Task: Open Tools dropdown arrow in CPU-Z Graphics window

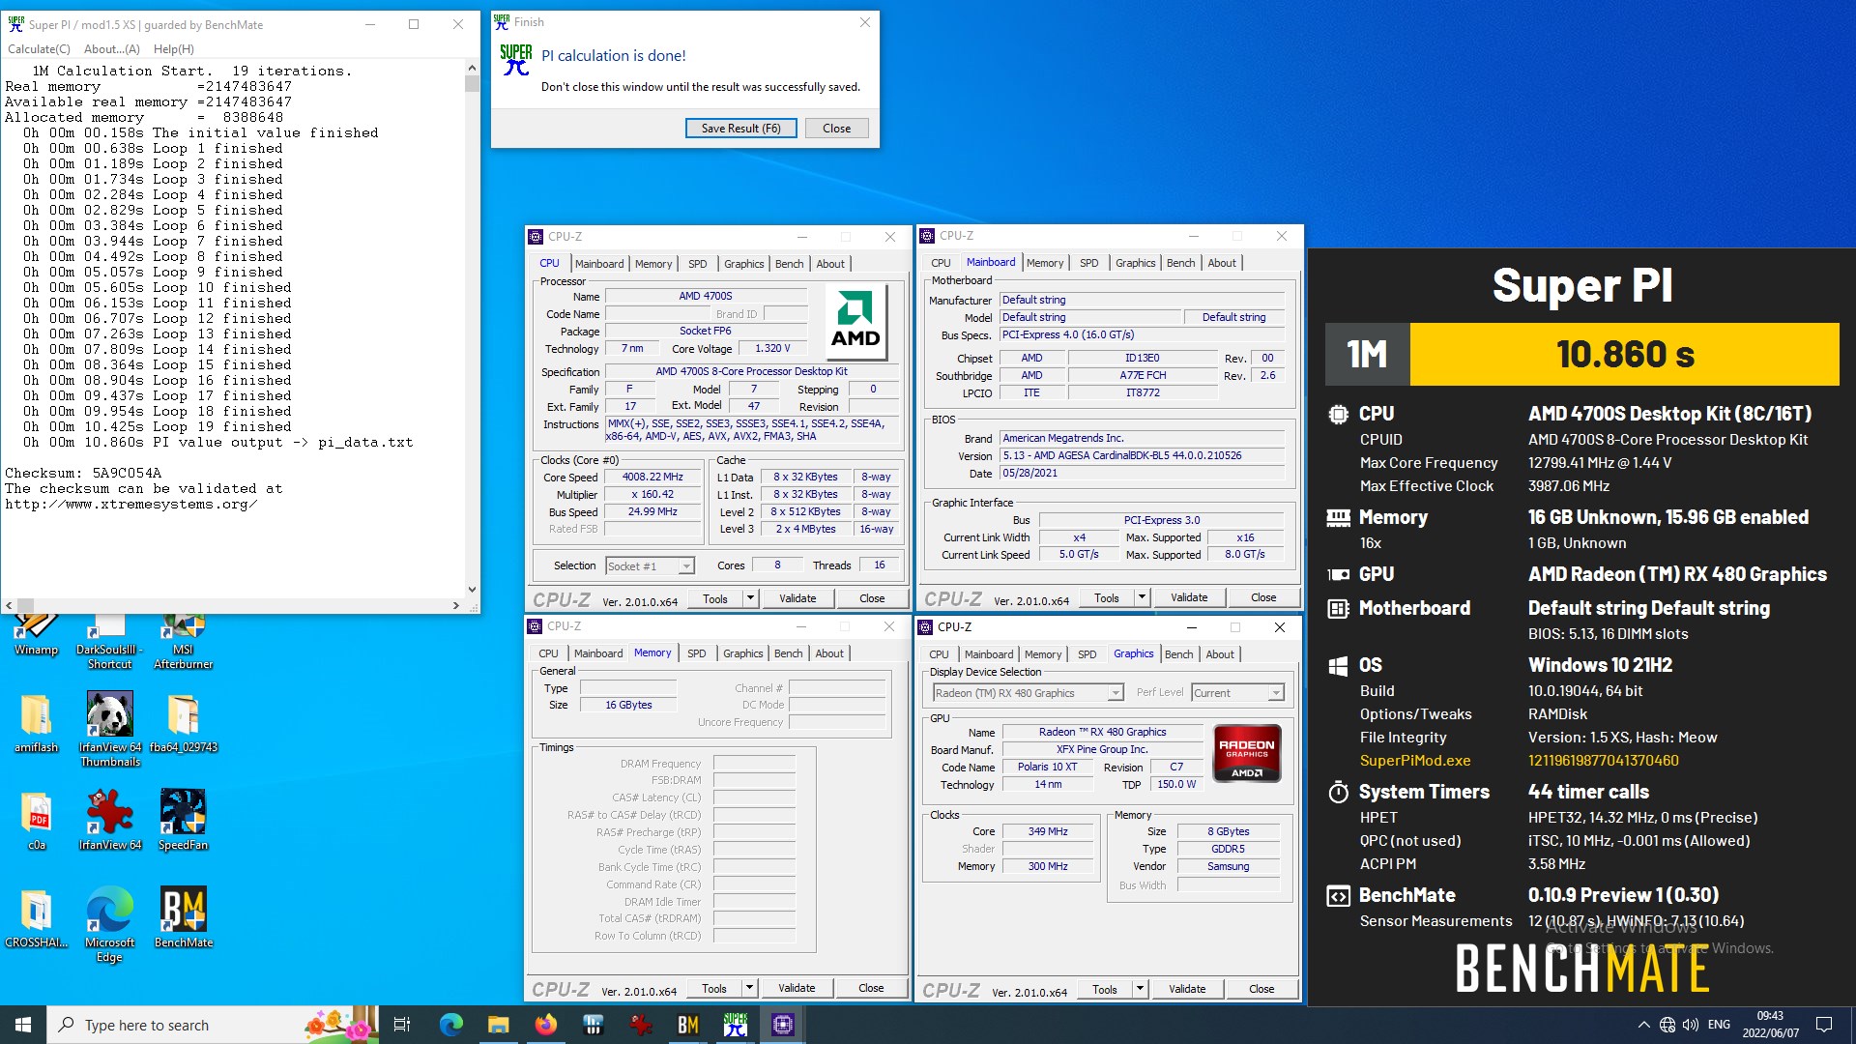Action: pyautogui.click(x=1140, y=989)
